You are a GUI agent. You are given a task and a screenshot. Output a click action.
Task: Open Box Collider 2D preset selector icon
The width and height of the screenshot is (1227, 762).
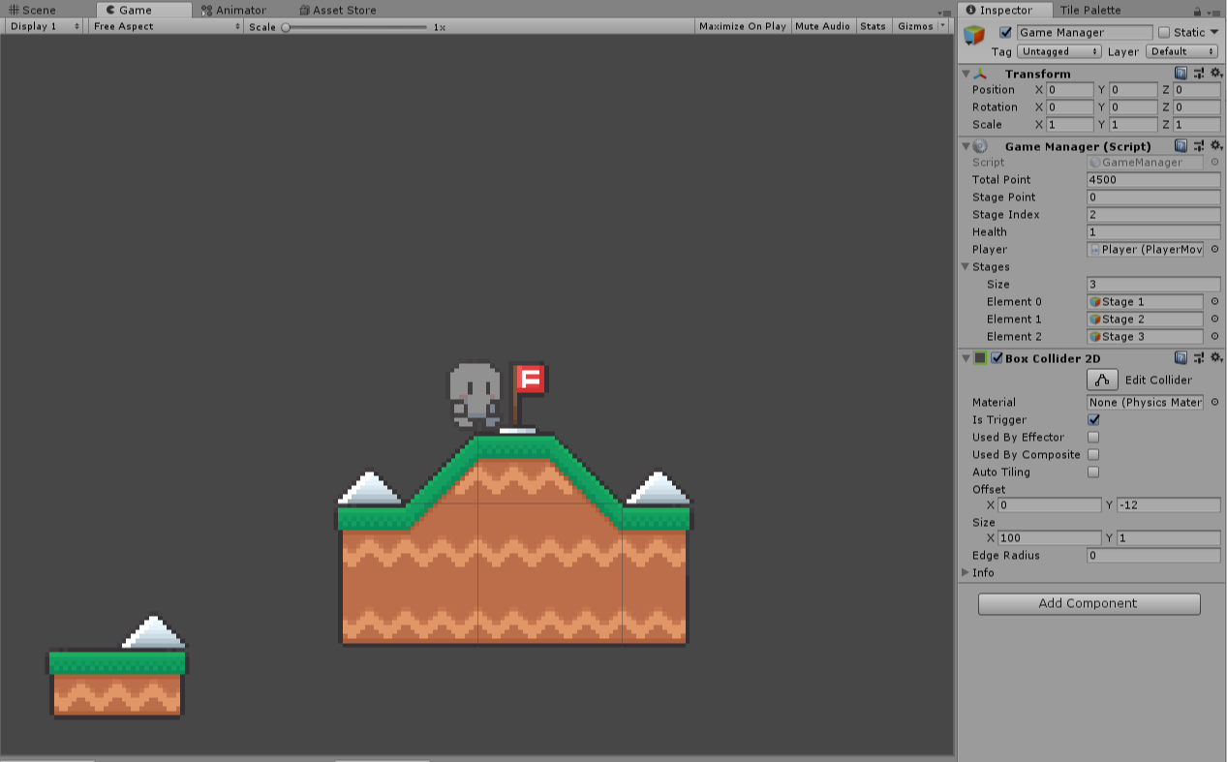click(1198, 358)
